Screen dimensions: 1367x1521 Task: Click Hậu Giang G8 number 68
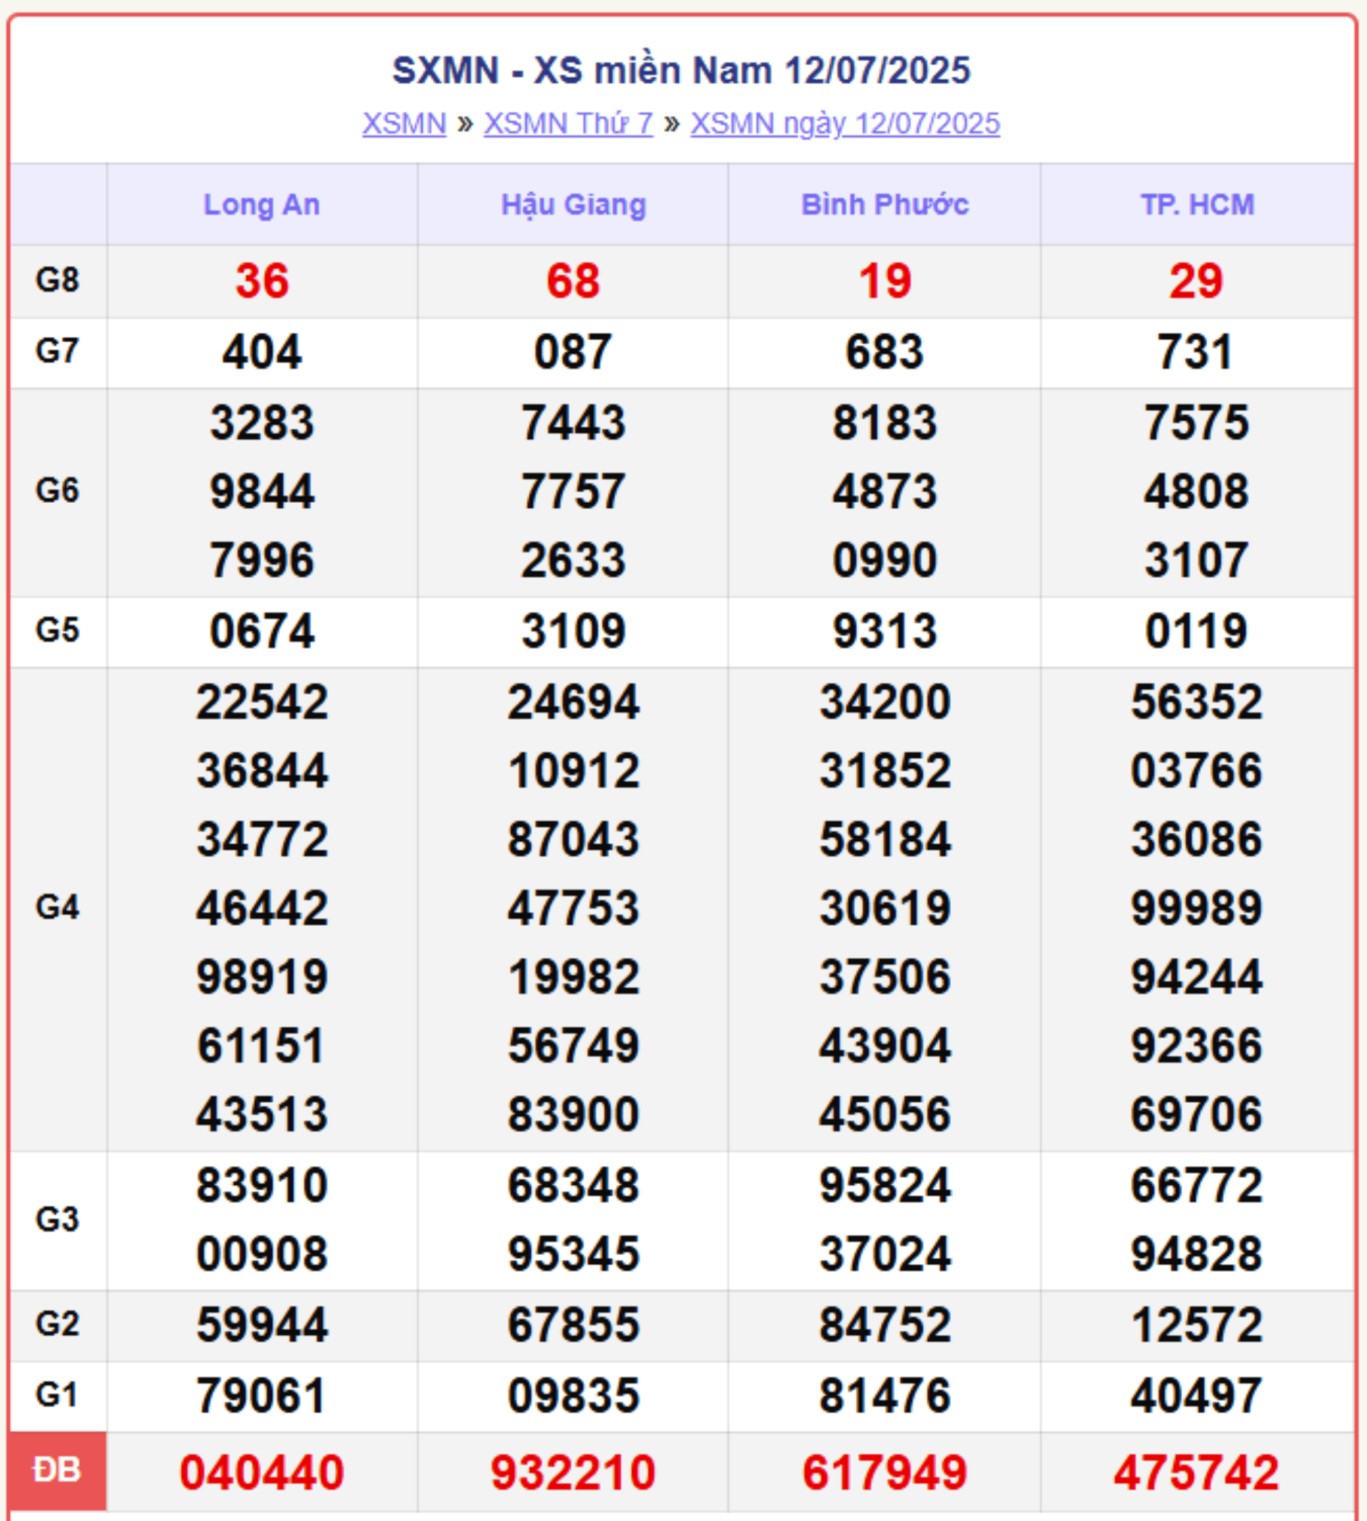coord(573,281)
